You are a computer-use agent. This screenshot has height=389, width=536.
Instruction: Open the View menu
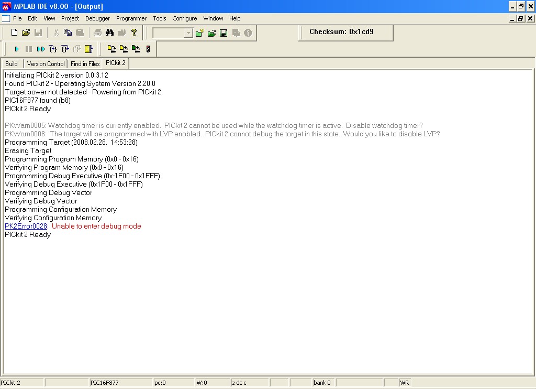(49, 18)
